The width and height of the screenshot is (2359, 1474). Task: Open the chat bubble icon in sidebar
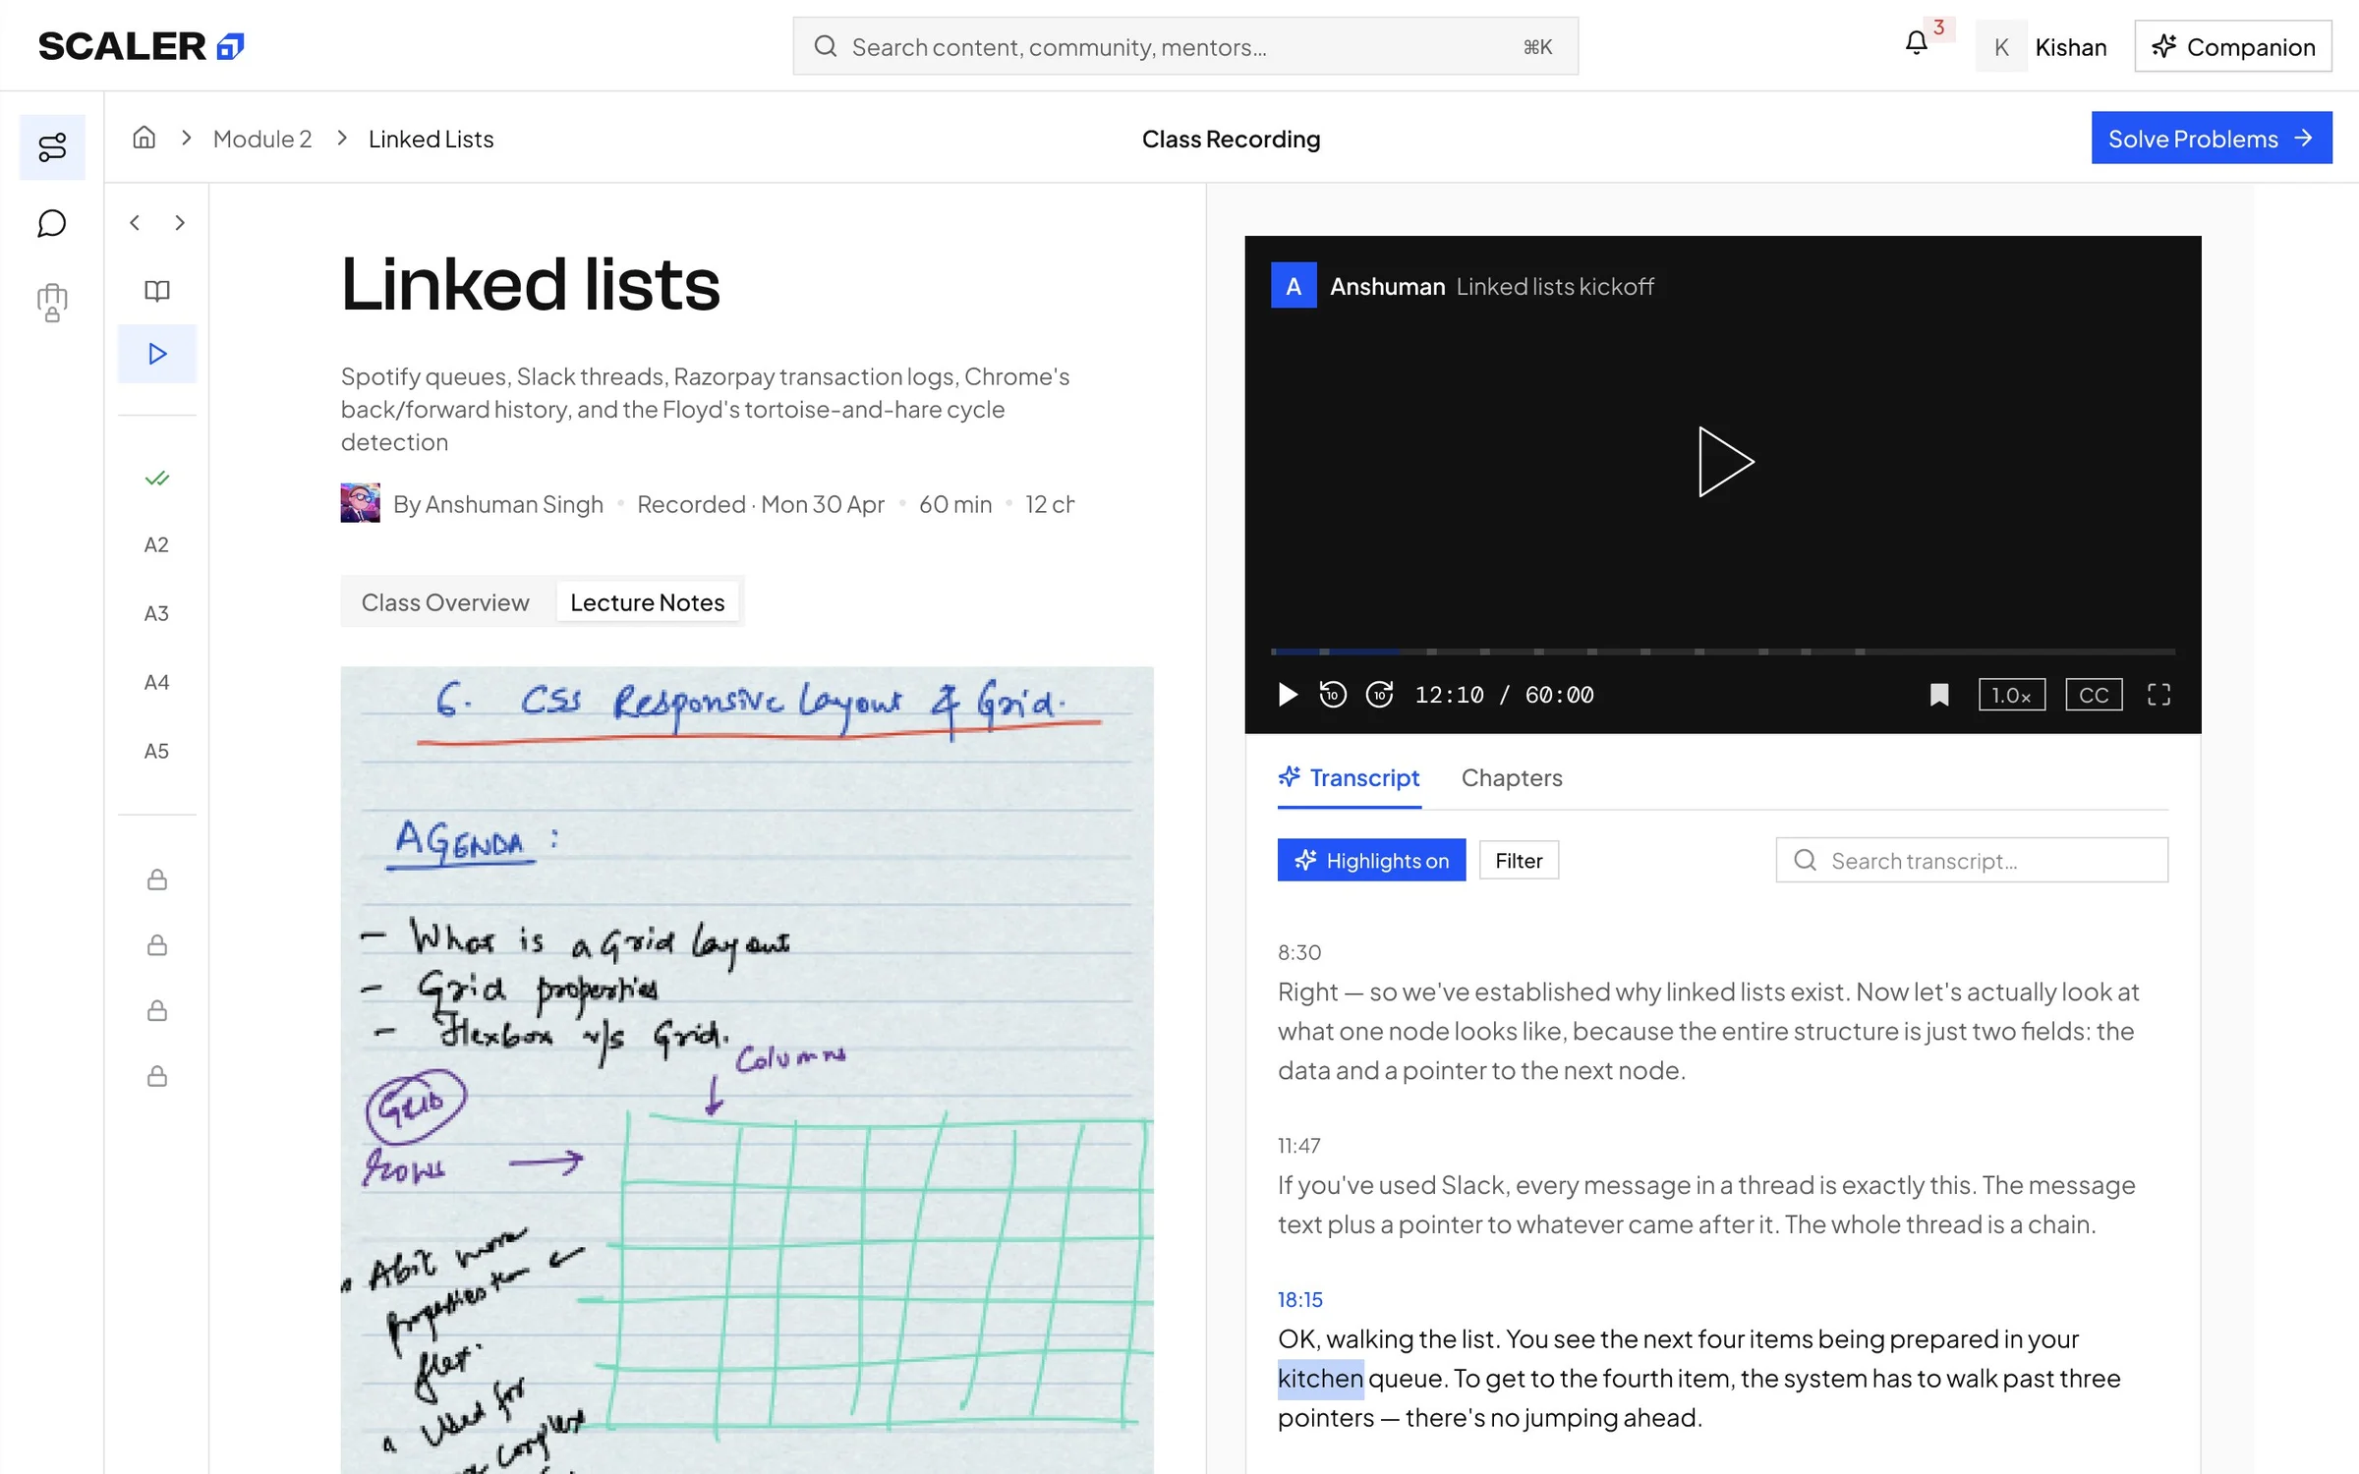(52, 224)
